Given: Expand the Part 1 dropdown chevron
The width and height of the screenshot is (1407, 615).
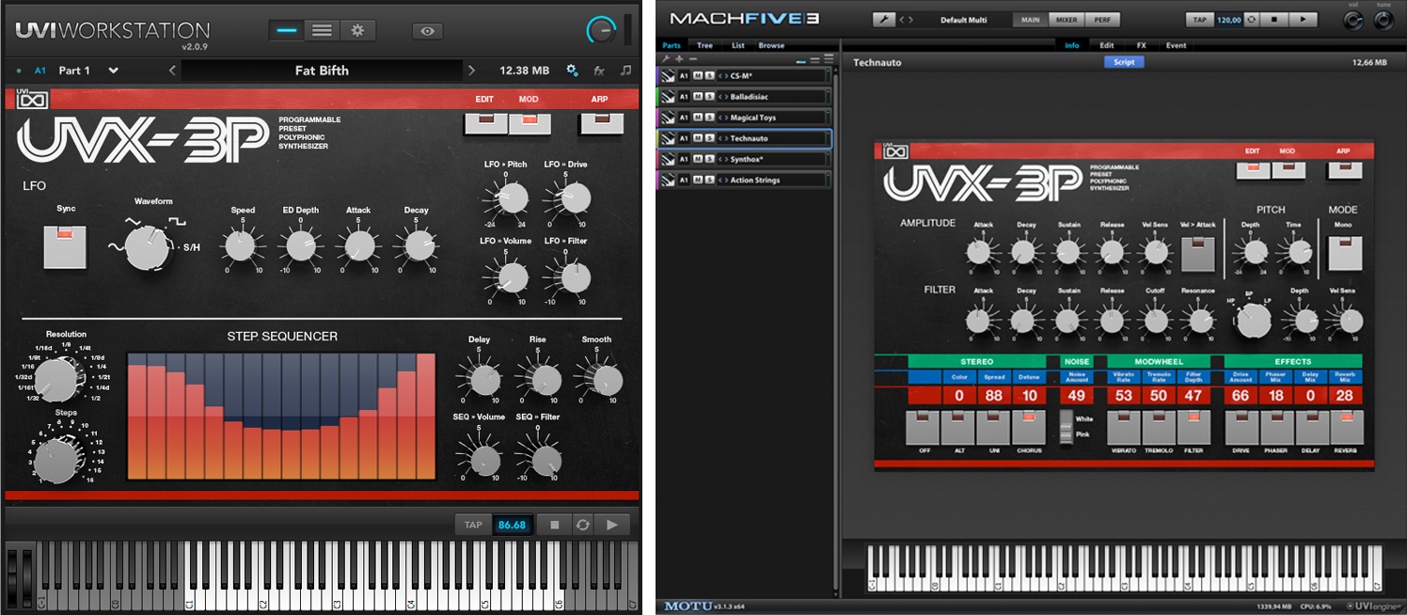Looking at the screenshot, I should coord(114,71).
